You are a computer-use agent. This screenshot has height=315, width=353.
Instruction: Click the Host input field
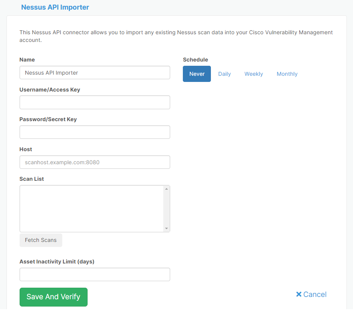point(95,162)
